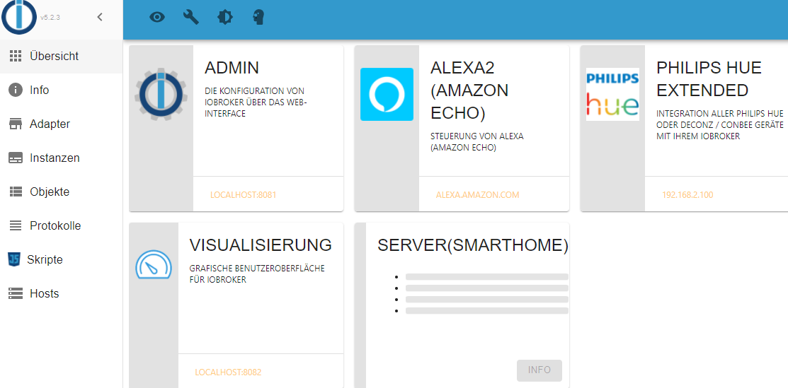Click the Hosts storage icon

[x=16, y=293]
